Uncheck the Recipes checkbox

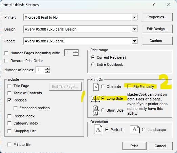9,100
